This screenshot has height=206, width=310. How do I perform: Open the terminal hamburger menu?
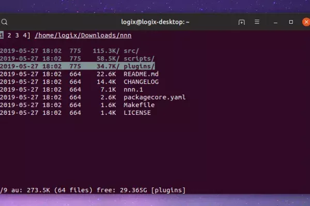pos(257,22)
